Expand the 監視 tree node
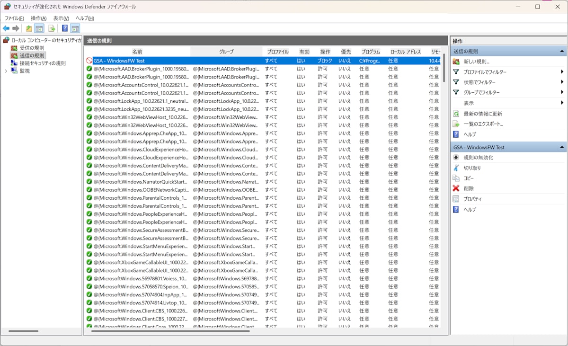Screen dimensions: 568x346 [x=6, y=71]
